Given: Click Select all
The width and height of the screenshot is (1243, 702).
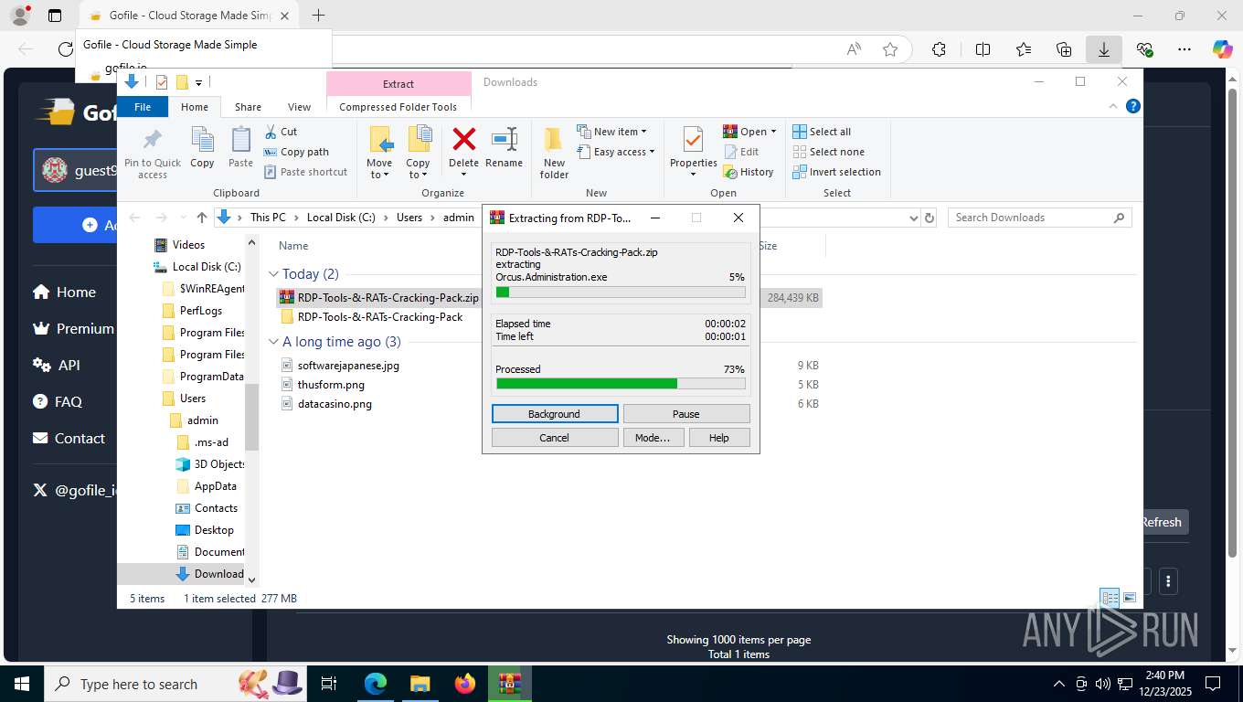Looking at the screenshot, I should pyautogui.click(x=821, y=132).
